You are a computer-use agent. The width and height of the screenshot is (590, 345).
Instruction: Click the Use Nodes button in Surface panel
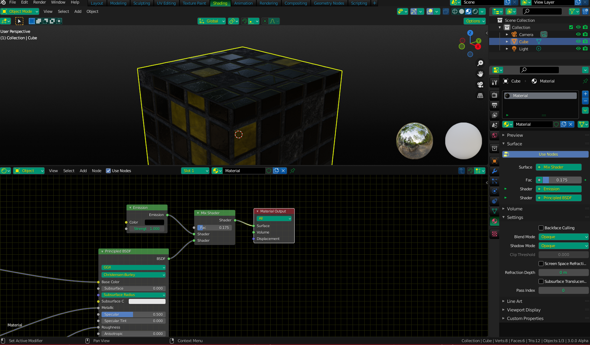[x=545, y=154]
